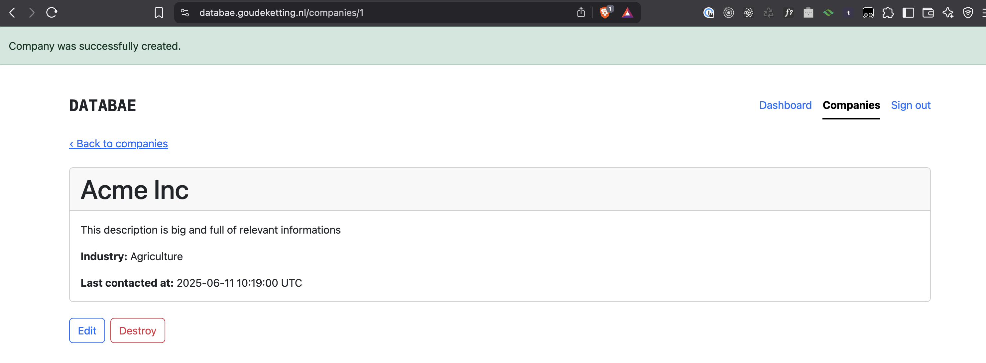
Task: Open the Brave Wallet icon
Action: [928, 13]
